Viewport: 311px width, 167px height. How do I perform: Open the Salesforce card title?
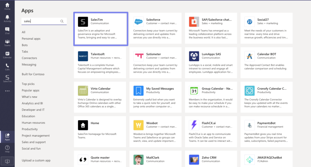click(x=153, y=20)
